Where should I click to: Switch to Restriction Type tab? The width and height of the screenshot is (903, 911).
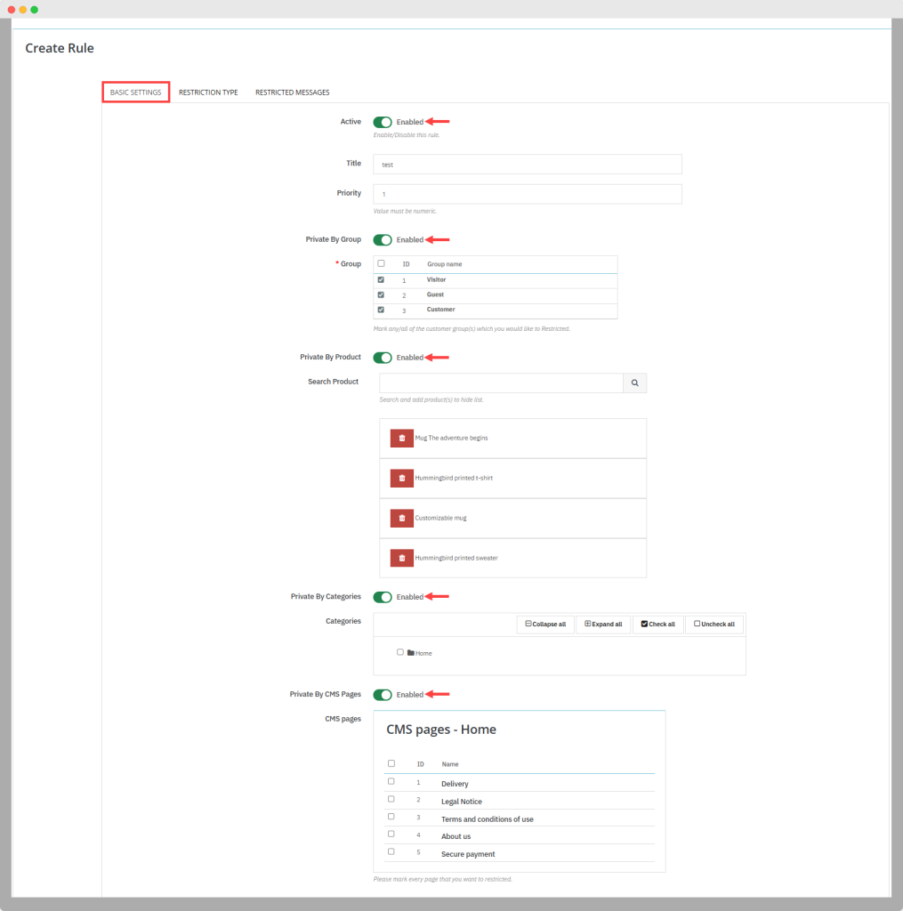point(208,93)
